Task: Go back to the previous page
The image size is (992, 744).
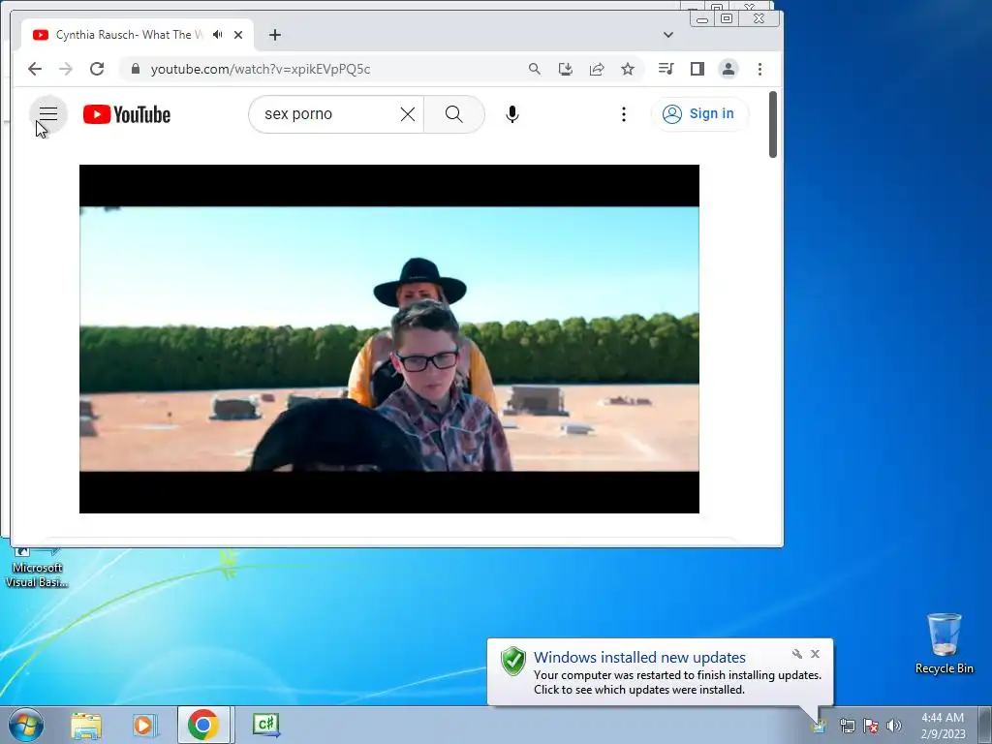Action: [x=35, y=69]
